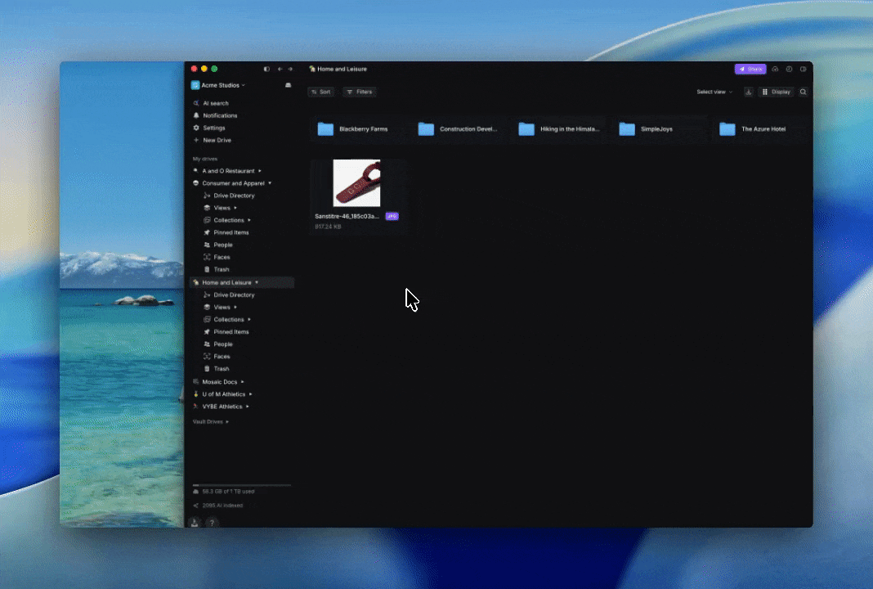Screen dimensions: 873x589
Task: Open the Notifications bell item
Action: click(x=219, y=115)
